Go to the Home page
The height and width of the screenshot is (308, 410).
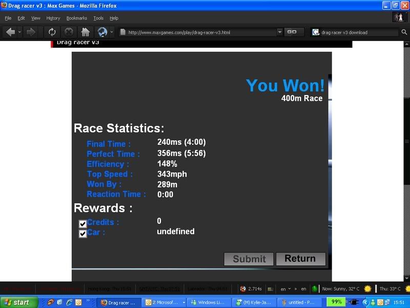(x=85, y=32)
